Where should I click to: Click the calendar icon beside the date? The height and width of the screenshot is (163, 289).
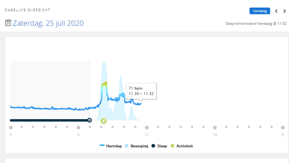tap(8, 23)
